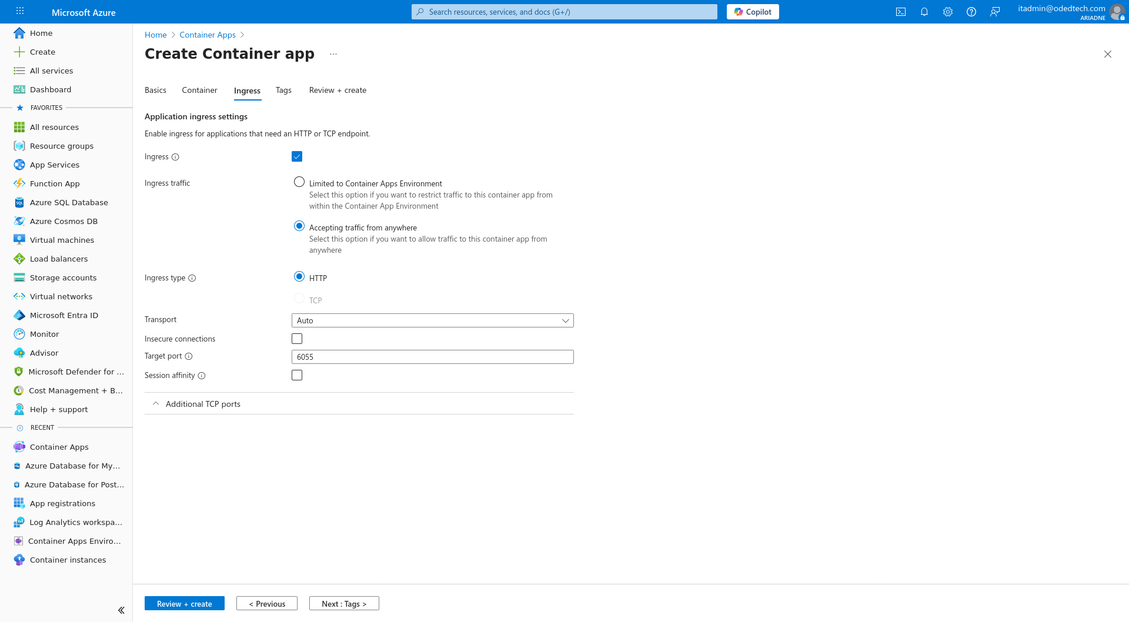
Task: Click the Next : Tags button
Action: 344,604
